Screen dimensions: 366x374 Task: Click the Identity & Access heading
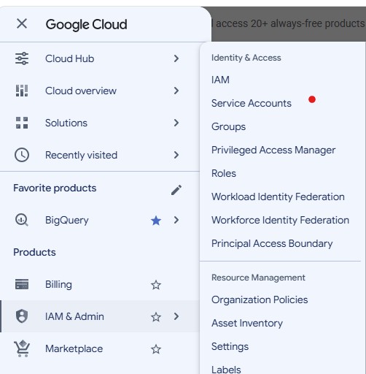click(246, 58)
